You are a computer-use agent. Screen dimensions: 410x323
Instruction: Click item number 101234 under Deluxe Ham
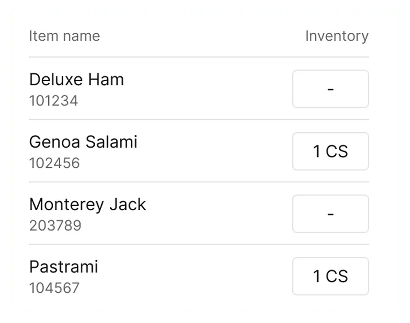click(54, 101)
